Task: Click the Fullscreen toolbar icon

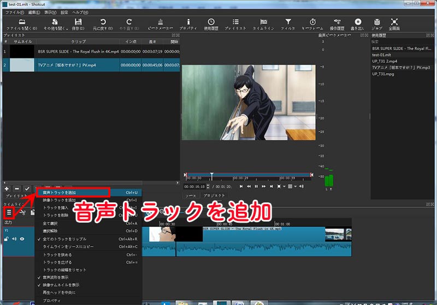Action: coord(394,24)
